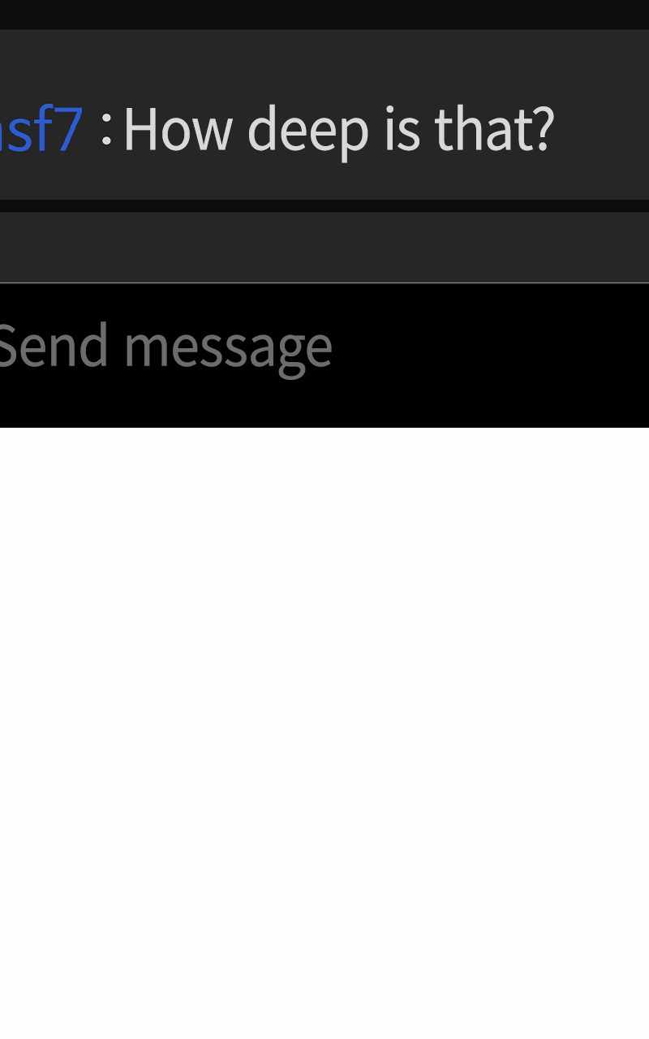
Task: Click the colon separator after the username
Action: pos(106,130)
